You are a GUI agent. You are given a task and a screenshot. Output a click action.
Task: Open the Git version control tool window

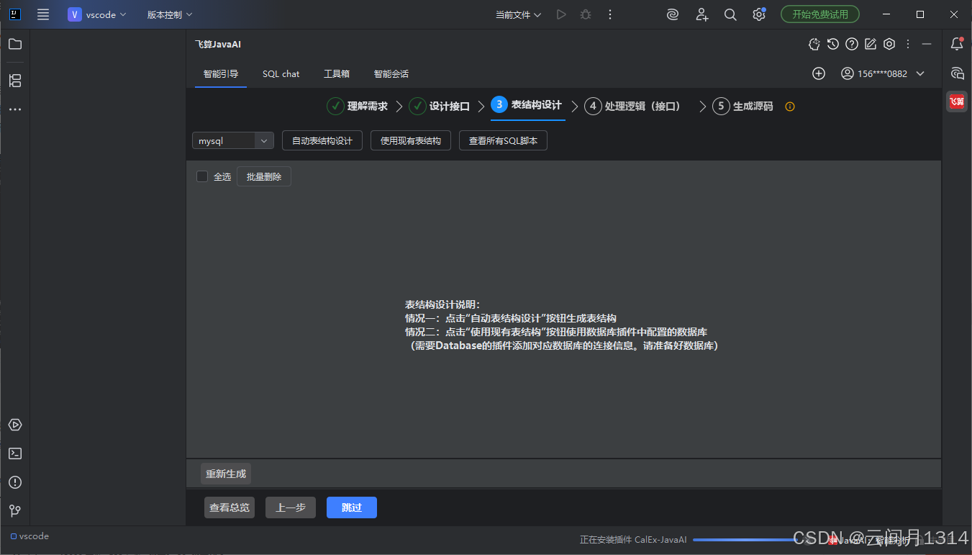coord(15,511)
